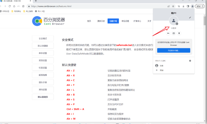The height and width of the screenshot is (124, 207).
Task: Click the Alt + B shortcut text
Action: tap(71, 95)
